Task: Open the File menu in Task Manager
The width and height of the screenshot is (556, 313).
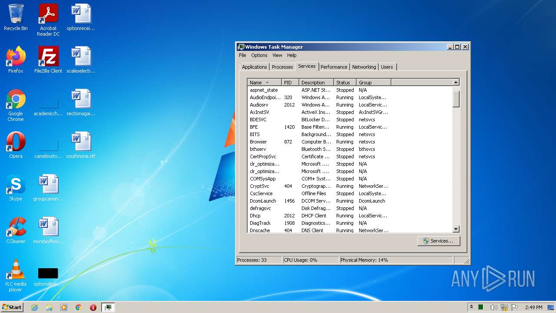Action: tap(242, 55)
